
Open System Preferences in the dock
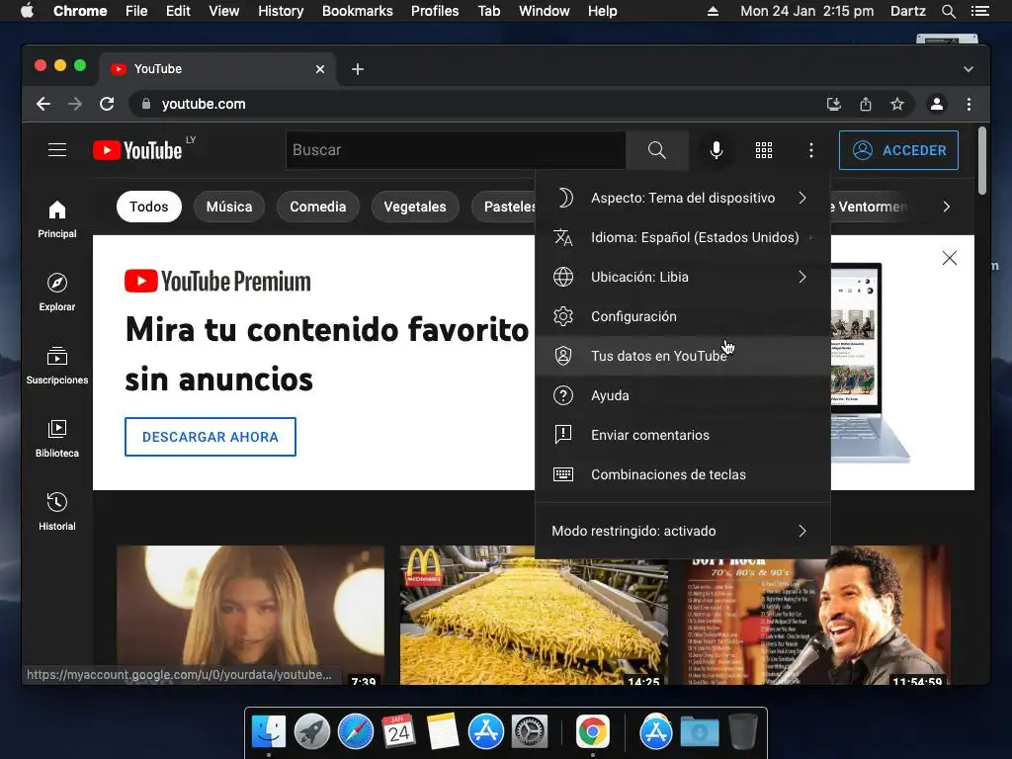530,732
